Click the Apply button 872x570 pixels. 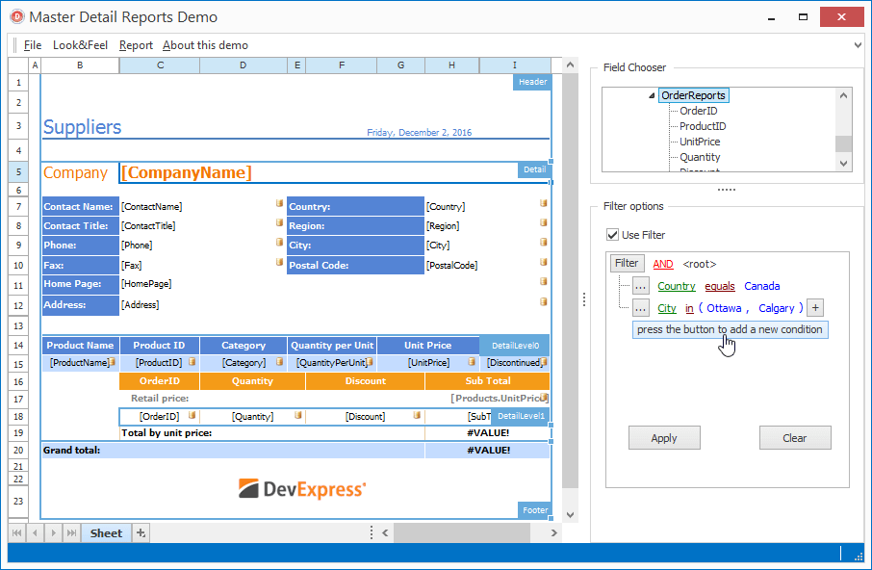tap(664, 437)
